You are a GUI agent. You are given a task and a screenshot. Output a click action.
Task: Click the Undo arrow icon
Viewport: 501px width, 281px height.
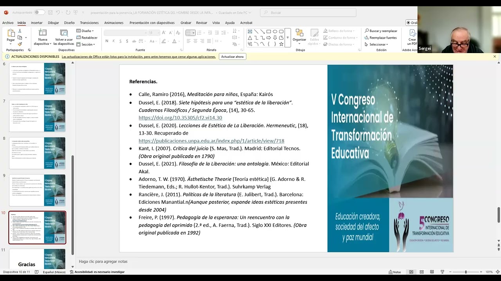click(x=58, y=12)
